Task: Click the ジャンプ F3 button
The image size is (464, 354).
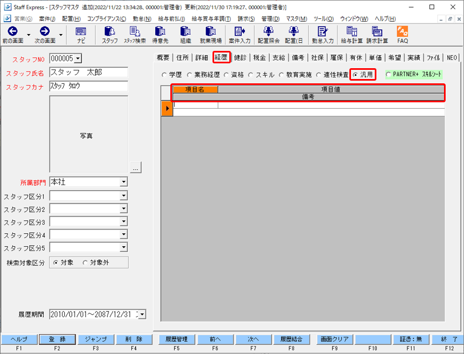Action: (x=96, y=339)
